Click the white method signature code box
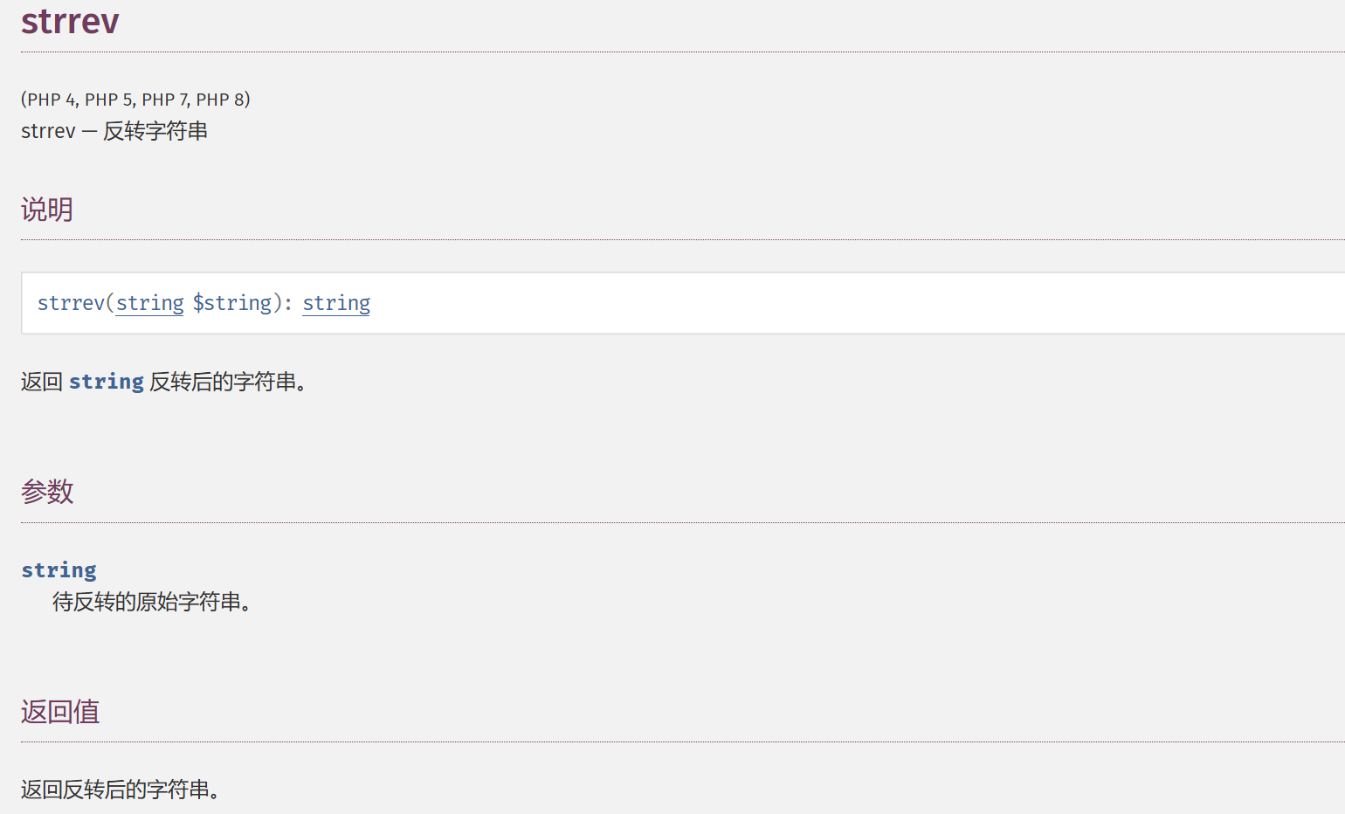Viewport: 1345px width, 814px height. 683,303
